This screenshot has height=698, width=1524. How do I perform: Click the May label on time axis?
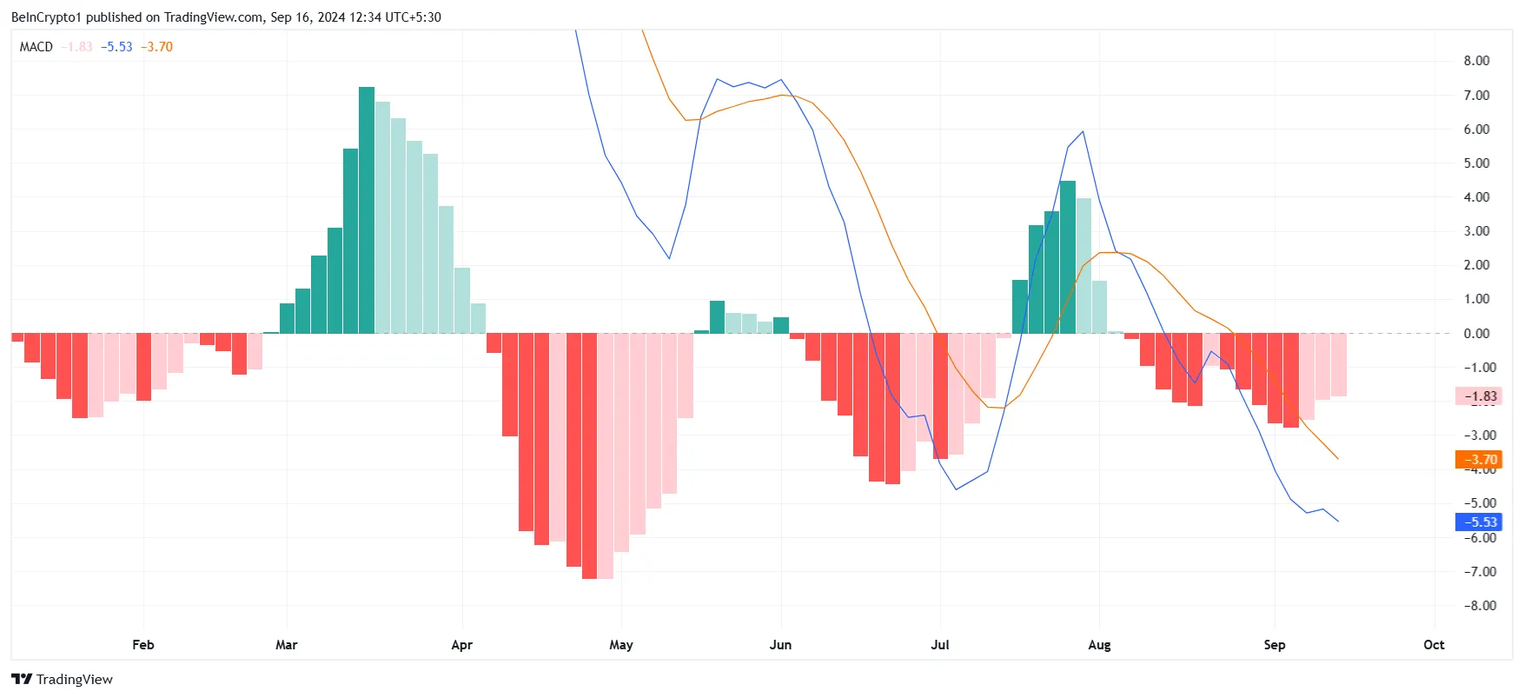pos(621,645)
